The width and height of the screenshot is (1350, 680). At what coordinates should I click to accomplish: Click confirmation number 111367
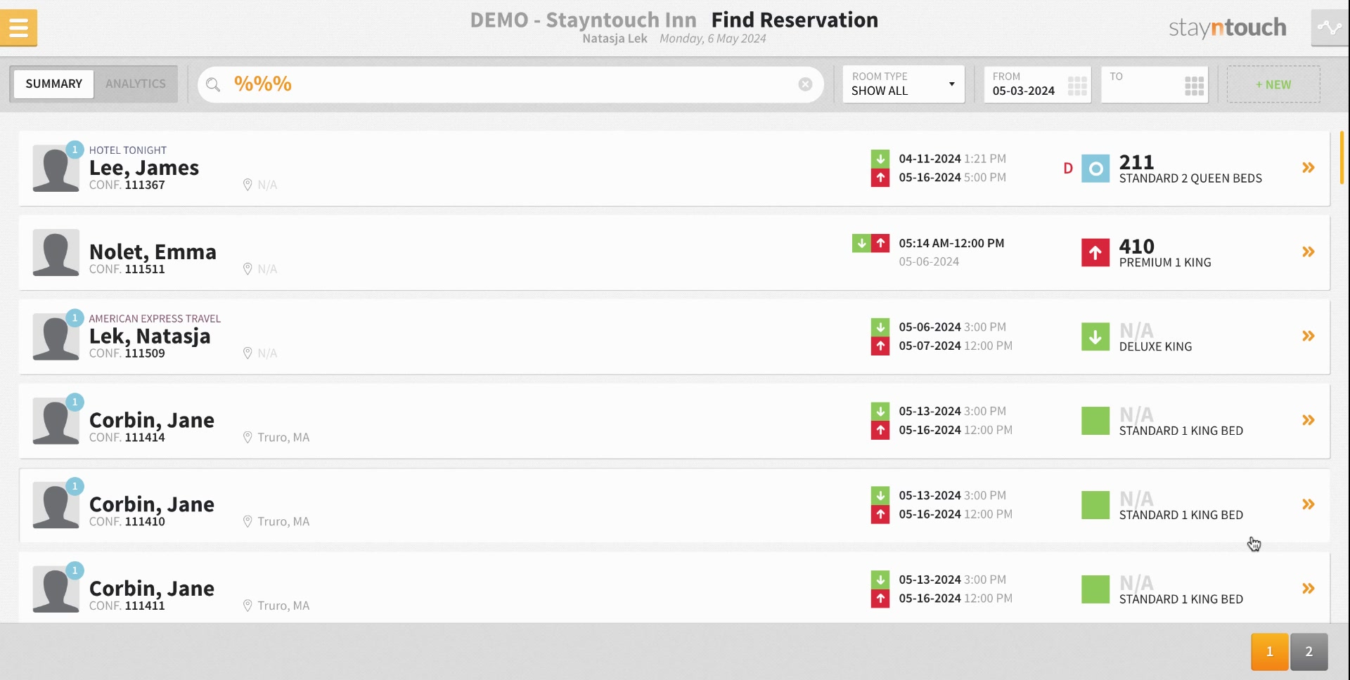pos(145,185)
